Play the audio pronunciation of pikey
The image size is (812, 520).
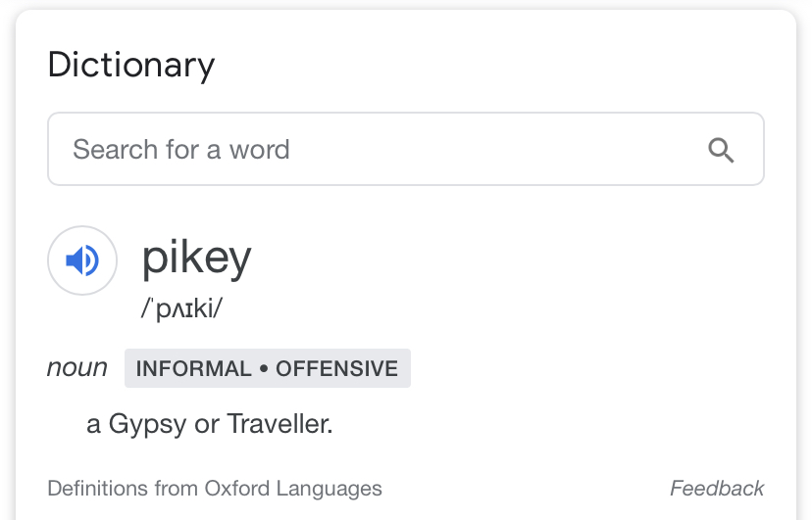82,260
